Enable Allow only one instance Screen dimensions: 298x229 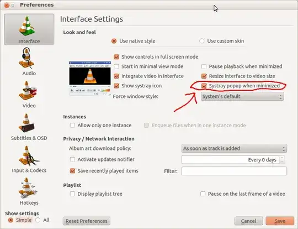72,126
